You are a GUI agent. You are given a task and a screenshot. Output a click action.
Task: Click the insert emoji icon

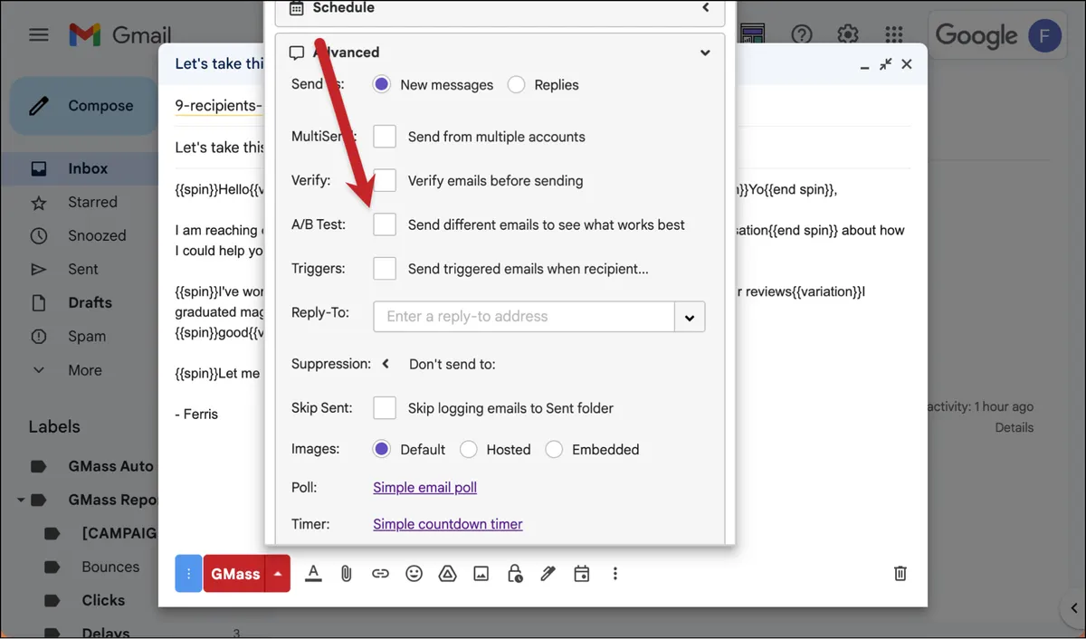[414, 573]
